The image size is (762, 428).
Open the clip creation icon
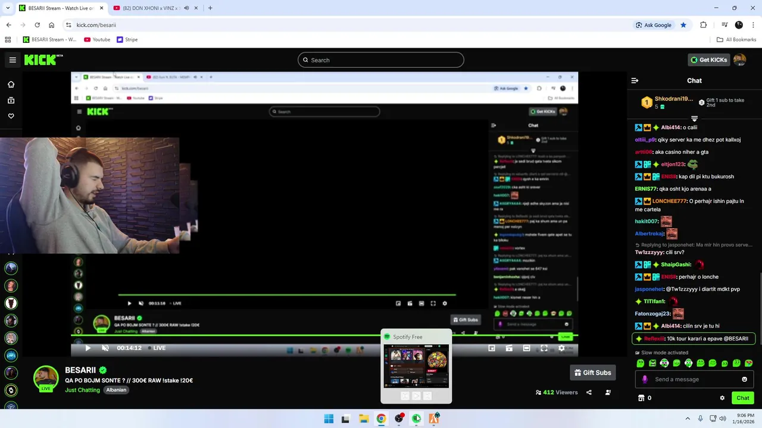click(509, 348)
